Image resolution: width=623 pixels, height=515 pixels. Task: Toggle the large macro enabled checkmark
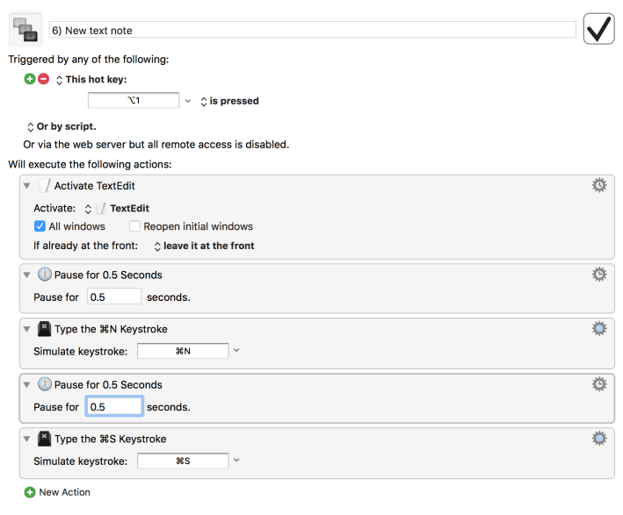pos(598,29)
